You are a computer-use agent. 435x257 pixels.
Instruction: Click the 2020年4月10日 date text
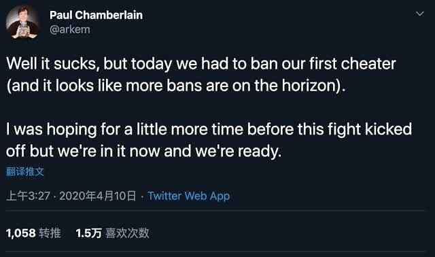pos(98,196)
